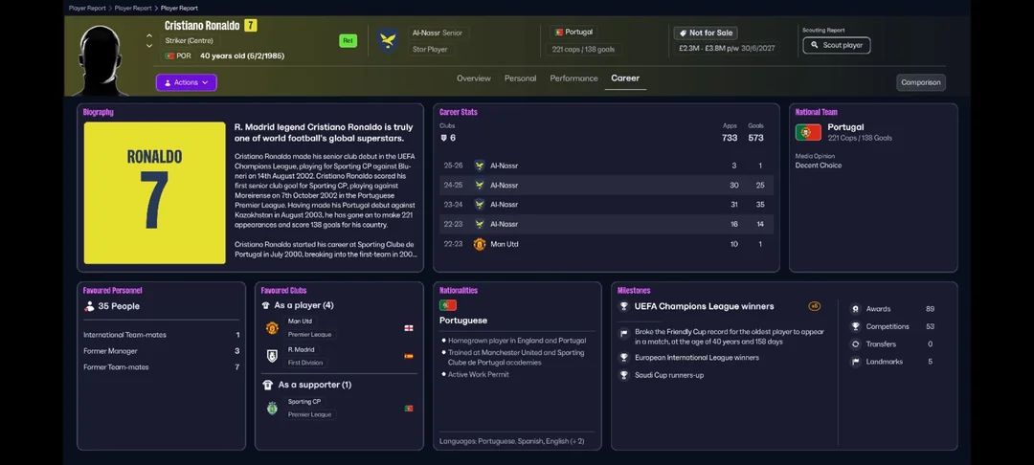Switch to the Overview tab

click(x=474, y=78)
